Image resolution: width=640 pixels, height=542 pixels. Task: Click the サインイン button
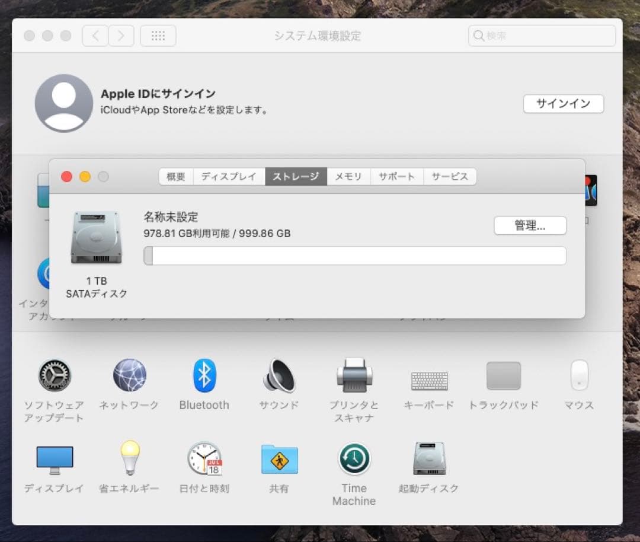tap(563, 104)
